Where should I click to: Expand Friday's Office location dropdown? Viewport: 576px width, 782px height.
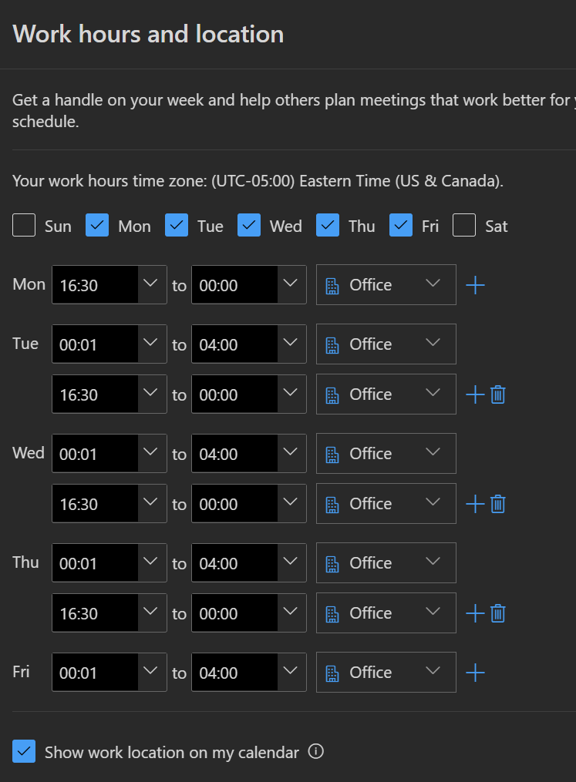coord(386,673)
